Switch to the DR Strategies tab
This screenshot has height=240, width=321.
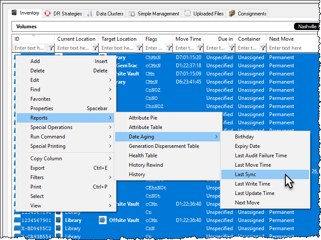(x=63, y=14)
